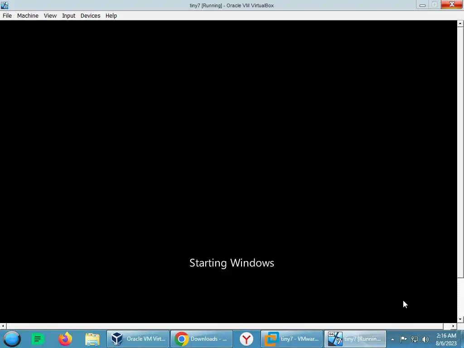Click the Windows Start orb

(12, 339)
